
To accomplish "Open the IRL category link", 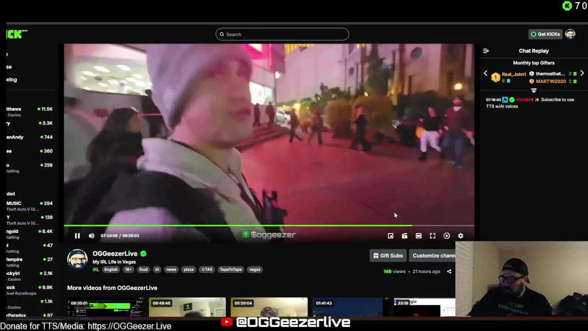I will (x=96, y=270).
